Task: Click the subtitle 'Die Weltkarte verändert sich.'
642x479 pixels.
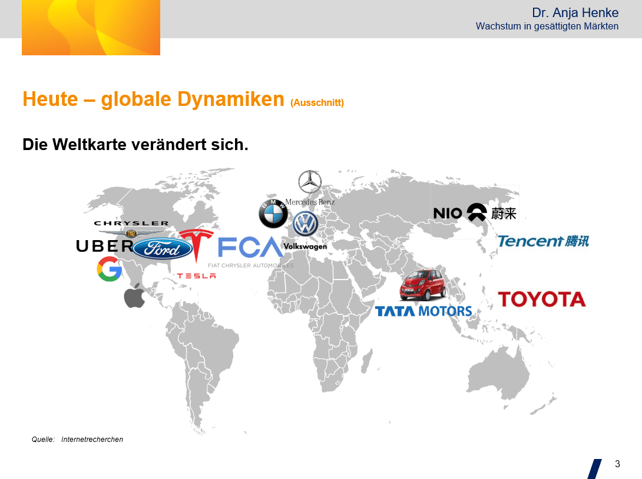Action: (135, 144)
